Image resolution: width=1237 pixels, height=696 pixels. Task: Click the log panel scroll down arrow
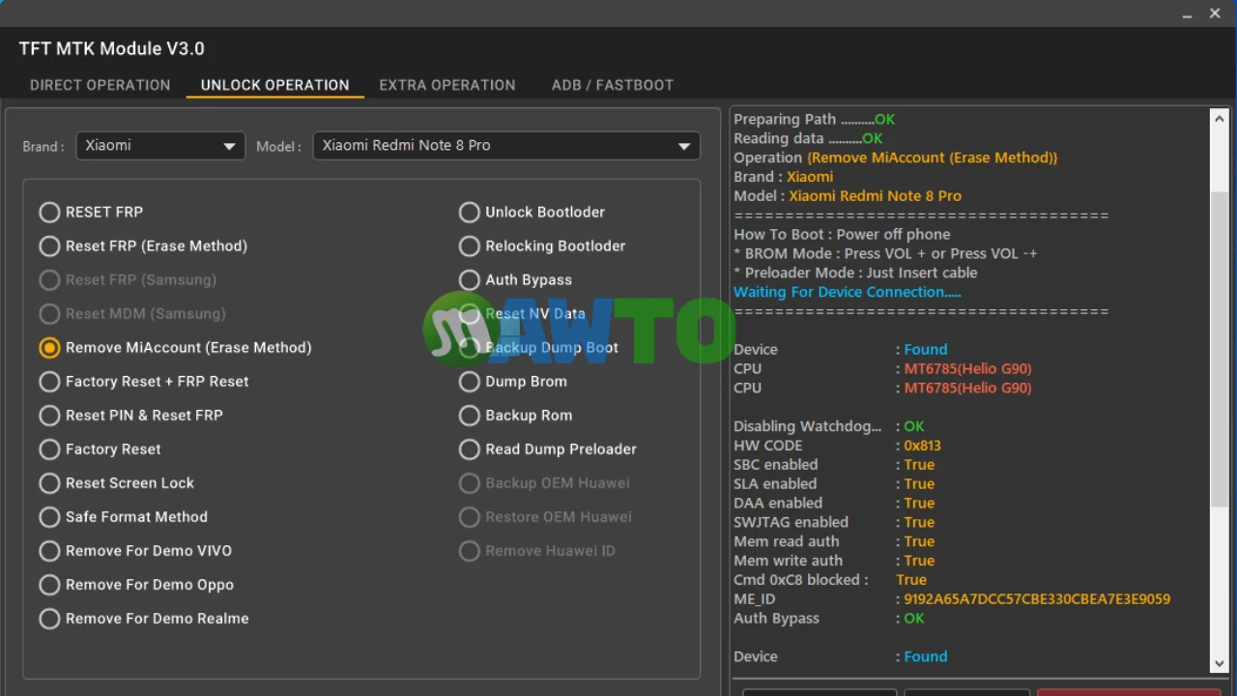pyautogui.click(x=1219, y=663)
